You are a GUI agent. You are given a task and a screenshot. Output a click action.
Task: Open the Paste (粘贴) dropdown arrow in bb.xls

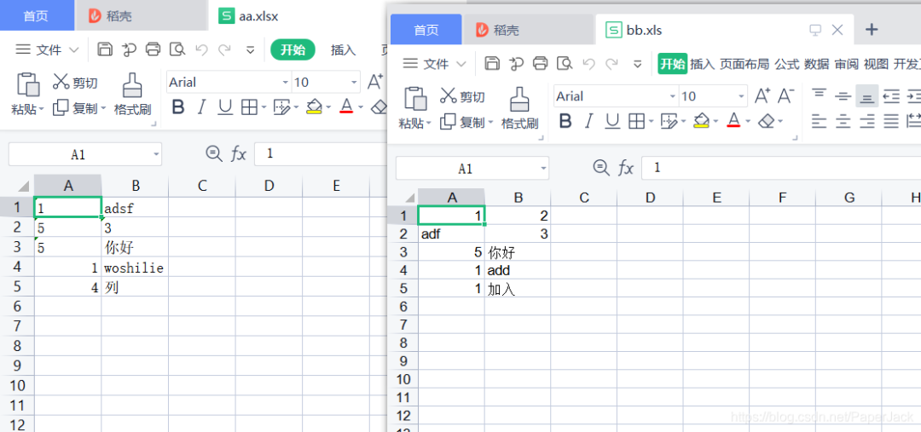(429, 124)
